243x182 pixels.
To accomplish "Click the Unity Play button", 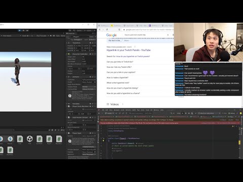I will click(20, 30).
